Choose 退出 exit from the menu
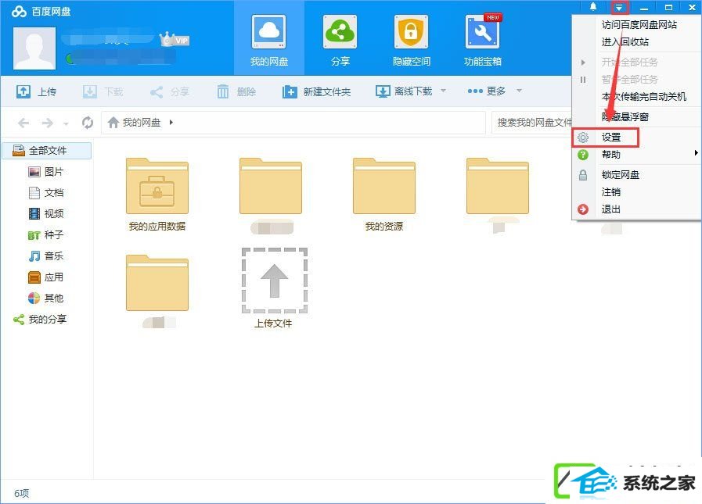The width and height of the screenshot is (702, 504). [x=610, y=209]
